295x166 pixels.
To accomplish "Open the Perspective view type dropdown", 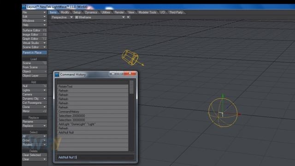I will (x=62, y=17).
